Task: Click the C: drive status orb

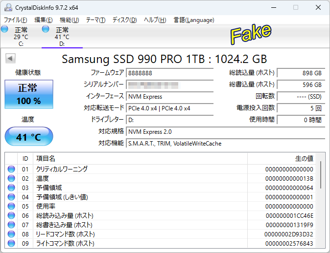Action: (x=5, y=30)
